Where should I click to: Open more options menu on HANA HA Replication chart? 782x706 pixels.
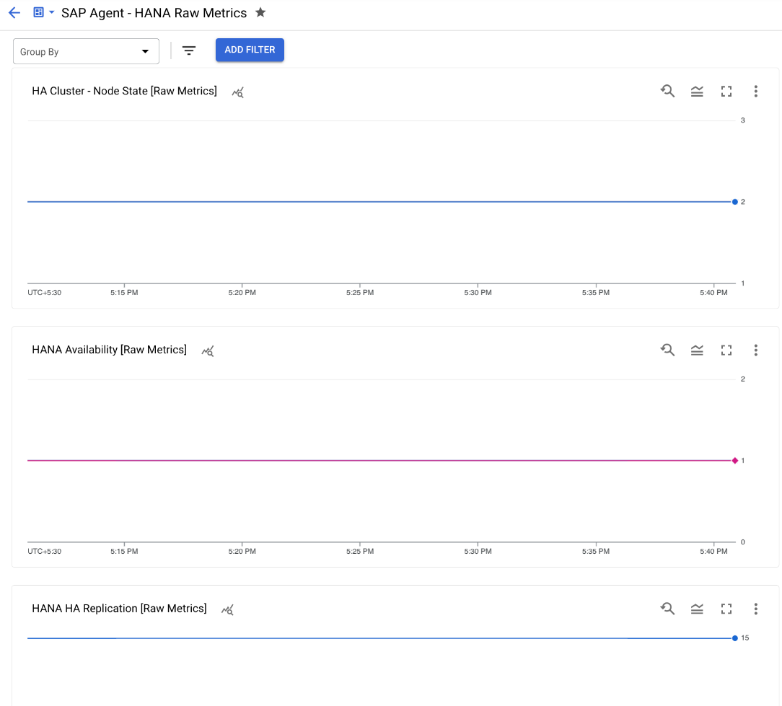(x=755, y=609)
